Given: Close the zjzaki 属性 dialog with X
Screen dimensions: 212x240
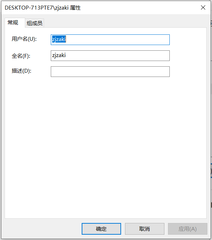Looking at the screenshot, I should 203,7.
